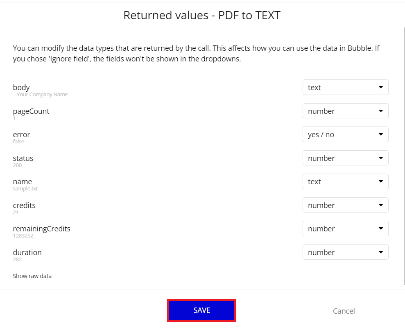The width and height of the screenshot is (405, 328).
Task: Expand the pageCount type dropdown
Action: click(345, 111)
